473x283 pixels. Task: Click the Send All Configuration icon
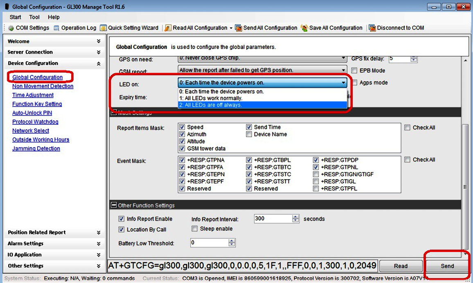(238, 28)
